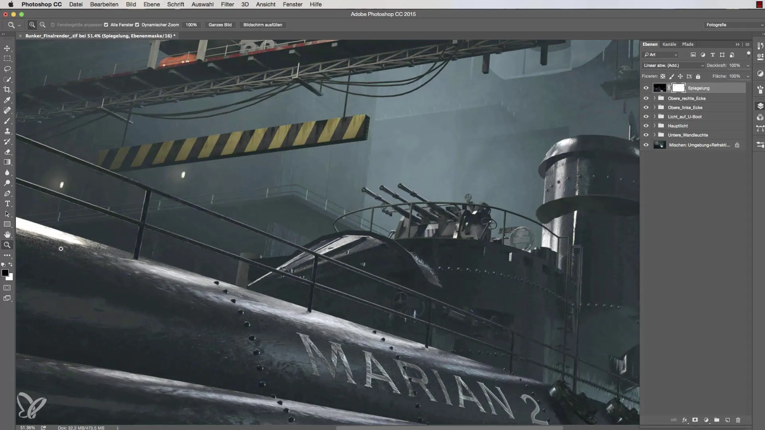Create a new group folder

[x=717, y=420]
